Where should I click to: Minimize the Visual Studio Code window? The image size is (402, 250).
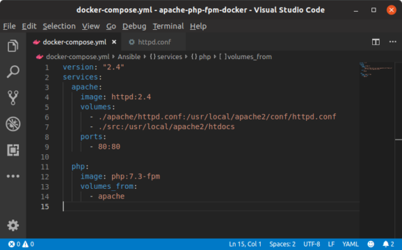pos(355,10)
